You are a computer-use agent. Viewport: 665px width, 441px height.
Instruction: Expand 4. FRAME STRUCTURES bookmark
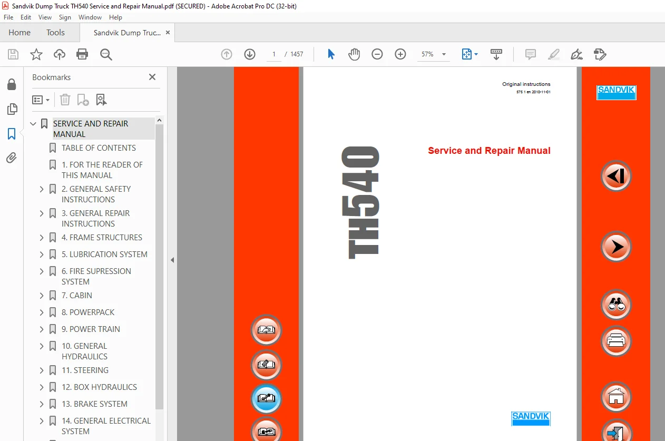tap(42, 238)
